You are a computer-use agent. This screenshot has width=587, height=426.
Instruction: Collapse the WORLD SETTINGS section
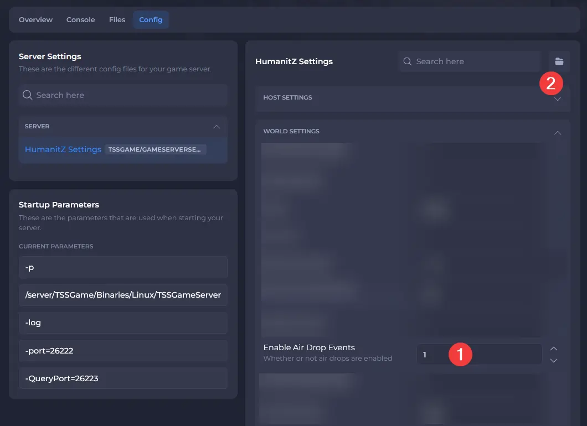click(x=558, y=132)
